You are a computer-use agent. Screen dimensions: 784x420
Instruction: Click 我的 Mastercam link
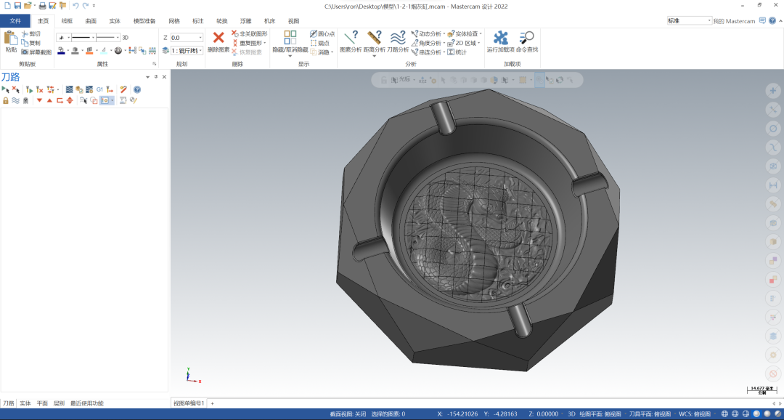coord(734,21)
